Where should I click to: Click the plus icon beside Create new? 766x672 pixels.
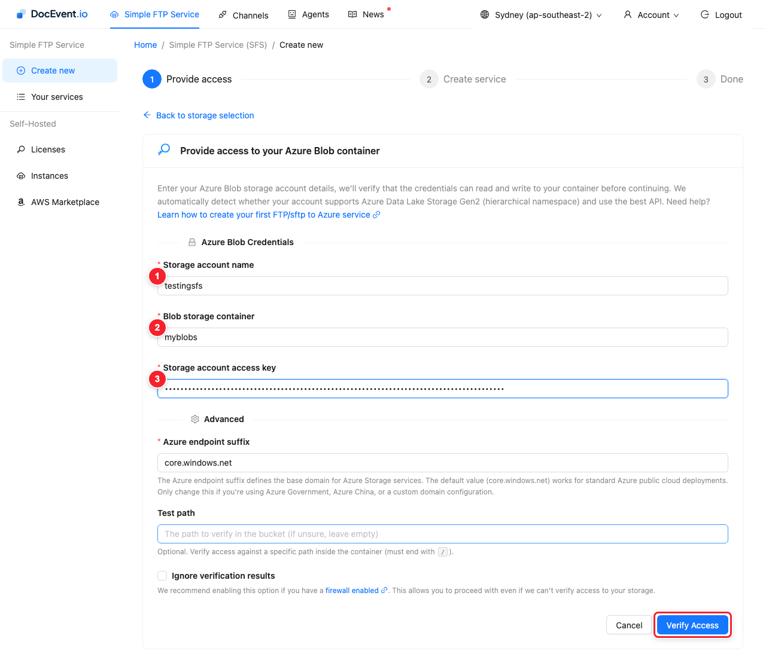coord(21,71)
